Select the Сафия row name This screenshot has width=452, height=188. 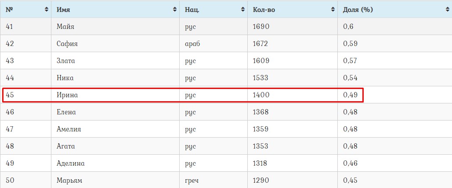click(x=67, y=44)
